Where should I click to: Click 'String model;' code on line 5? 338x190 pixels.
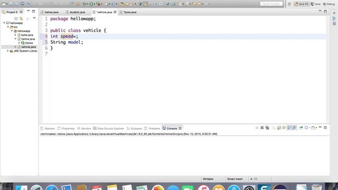pos(67,42)
